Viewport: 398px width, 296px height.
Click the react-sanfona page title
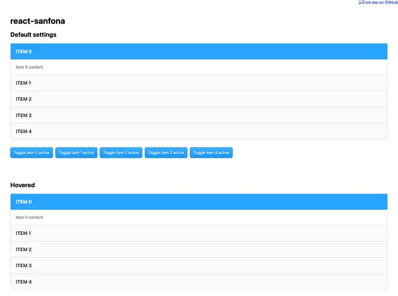[38, 21]
